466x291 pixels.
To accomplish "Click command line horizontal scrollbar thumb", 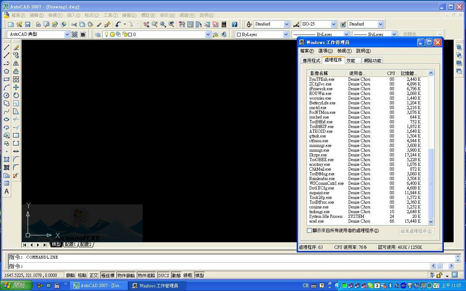I will (439, 266).
